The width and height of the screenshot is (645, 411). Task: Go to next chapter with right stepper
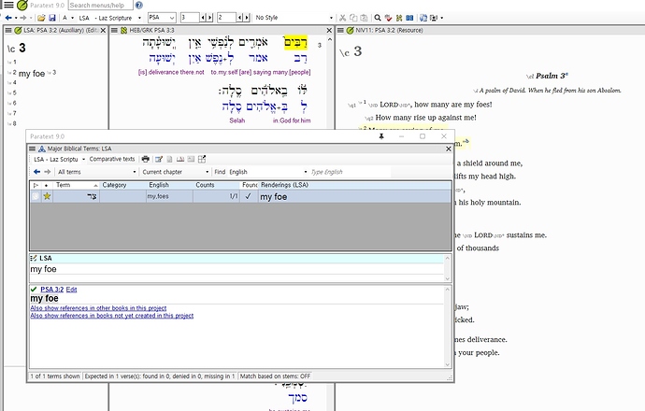coord(209,18)
